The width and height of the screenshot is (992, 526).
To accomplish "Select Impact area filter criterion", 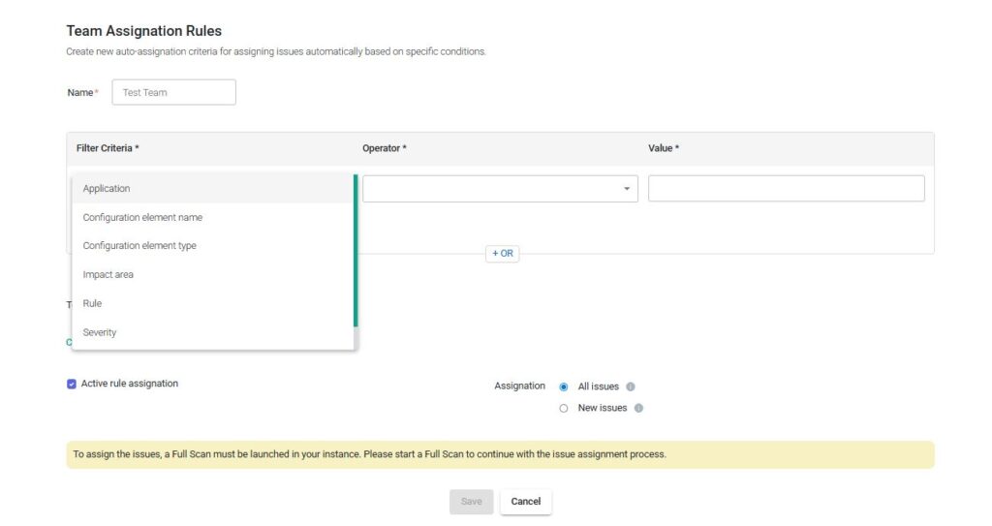I will click(108, 274).
